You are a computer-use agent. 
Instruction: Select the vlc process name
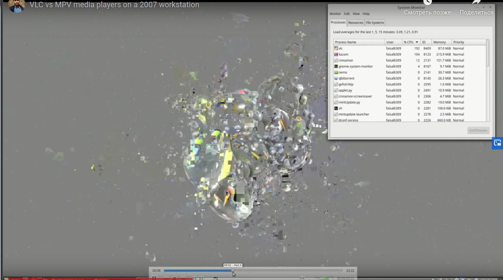[x=340, y=48]
